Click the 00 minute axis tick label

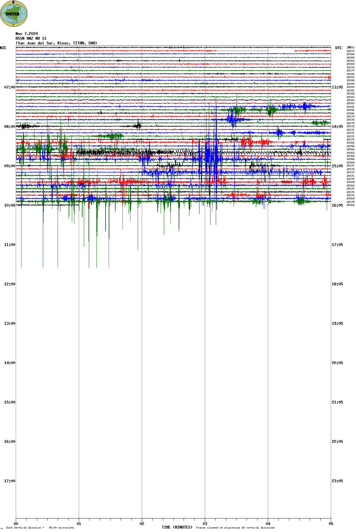pos(16,524)
